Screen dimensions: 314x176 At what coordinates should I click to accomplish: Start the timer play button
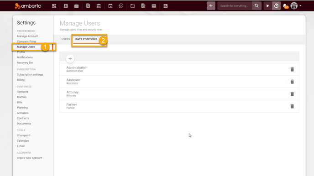(268, 6)
